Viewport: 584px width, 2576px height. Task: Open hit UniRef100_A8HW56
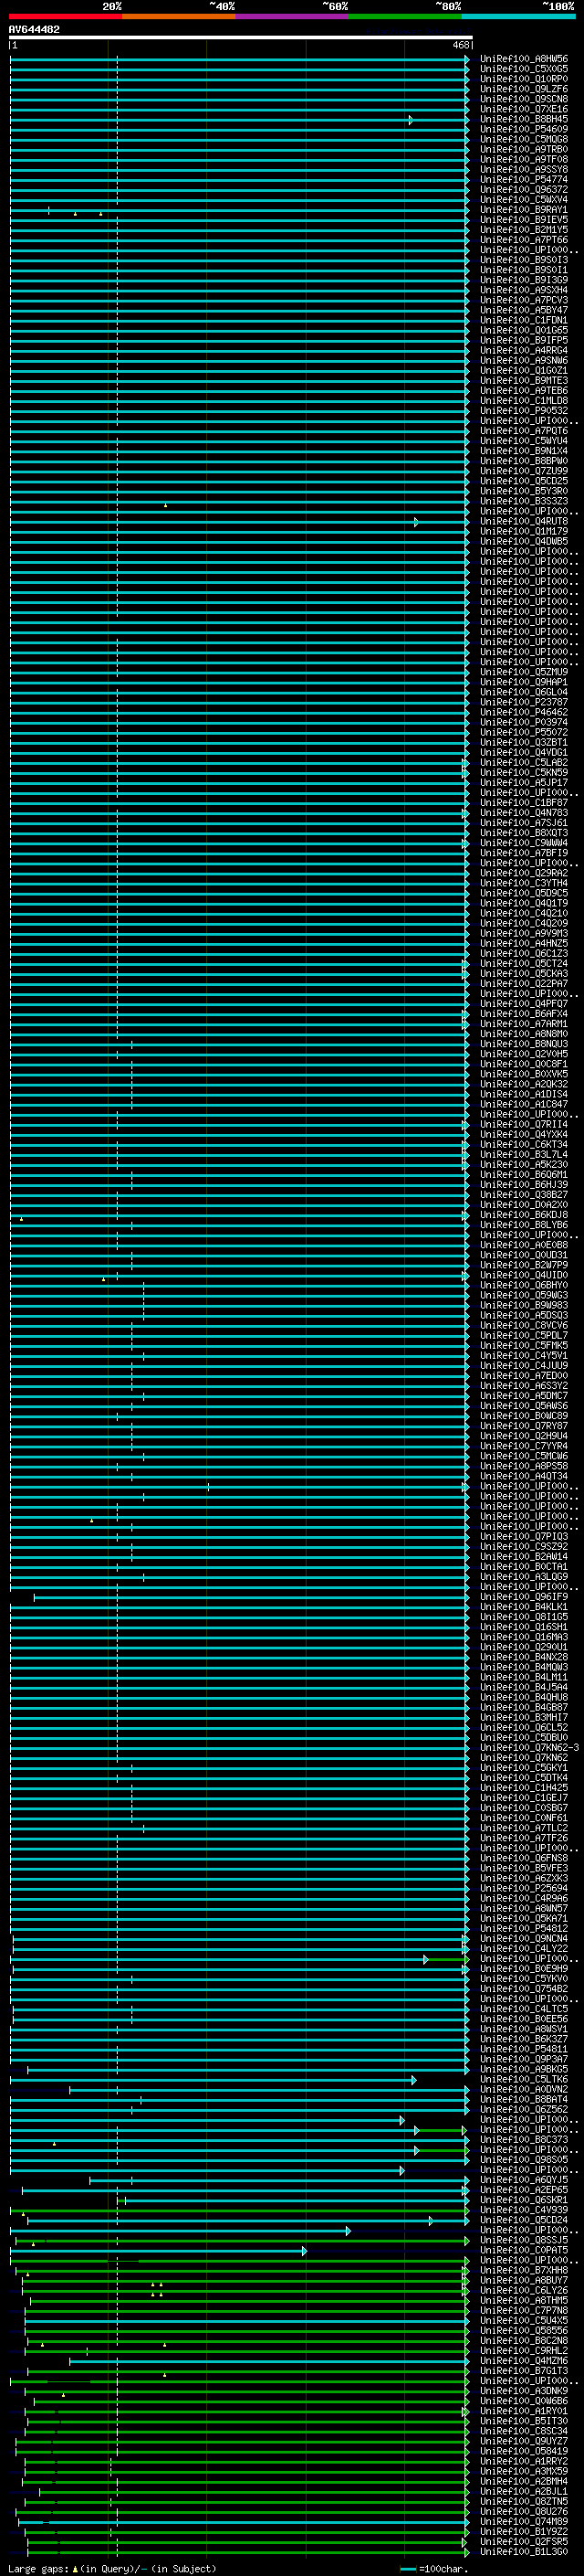click(x=524, y=59)
